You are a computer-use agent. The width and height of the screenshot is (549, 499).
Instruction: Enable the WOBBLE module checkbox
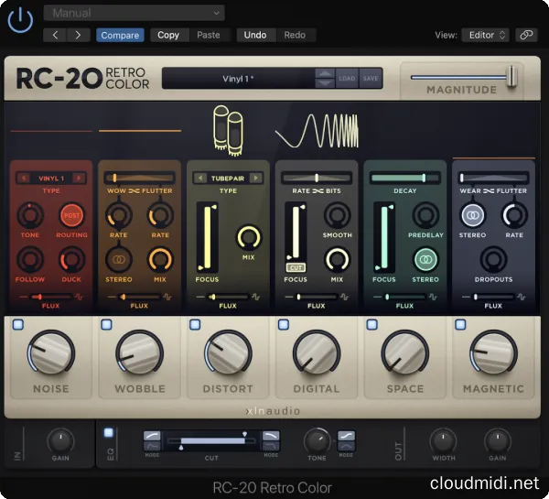pyautogui.click(x=106, y=324)
